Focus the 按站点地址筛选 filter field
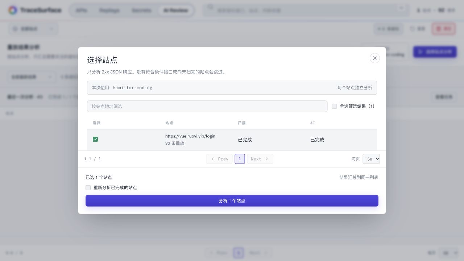 [207, 106]
